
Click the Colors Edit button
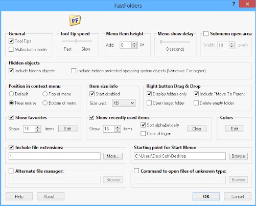click(235, 129)
